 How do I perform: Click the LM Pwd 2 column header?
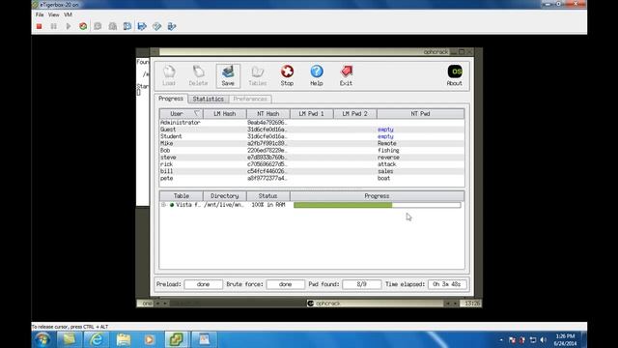[354, 114]
